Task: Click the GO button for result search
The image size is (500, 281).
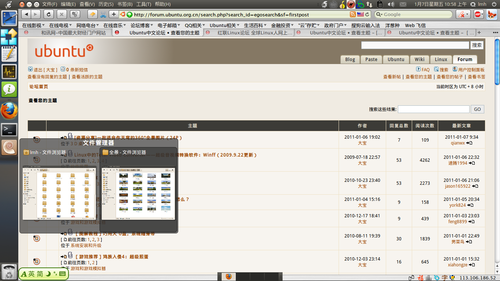Action: click(477, 109)
